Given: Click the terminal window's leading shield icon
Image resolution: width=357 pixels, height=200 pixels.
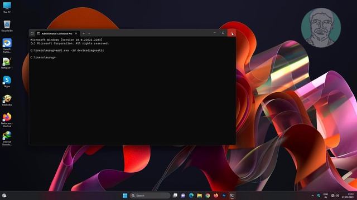Looking at the screenshot, I should tap(32, 33).
